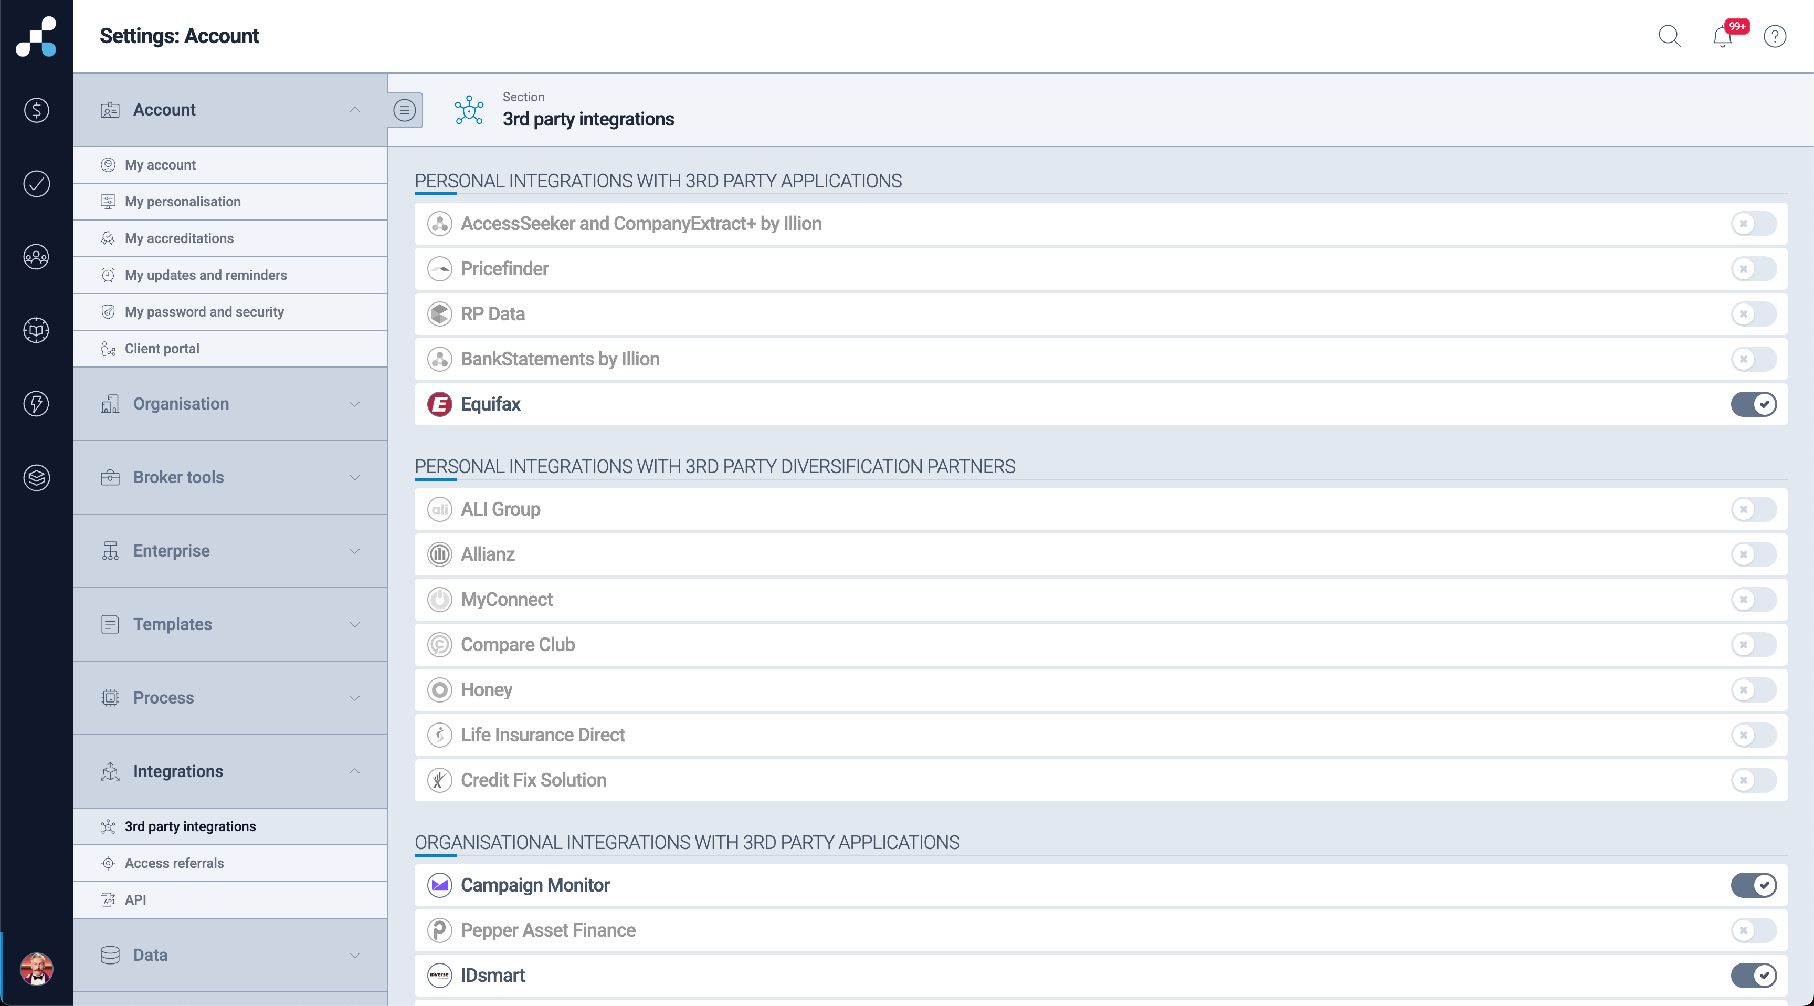Select 3rd party integrations in sidebar
The image size is (1814, 1006).
[230, 826]
